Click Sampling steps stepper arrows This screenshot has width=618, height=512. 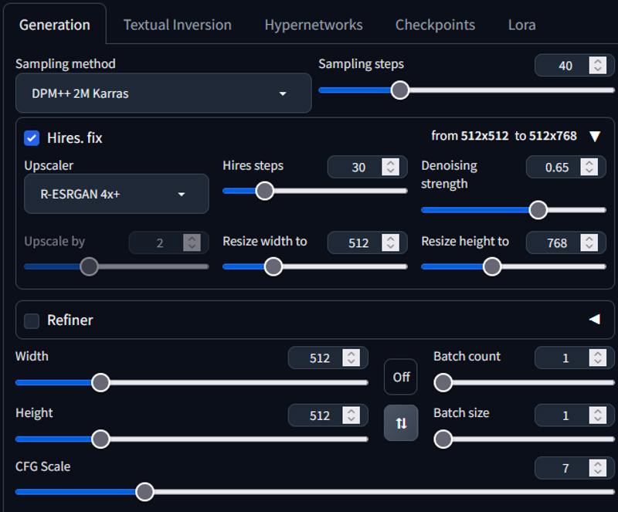click(x=597, y=66)
